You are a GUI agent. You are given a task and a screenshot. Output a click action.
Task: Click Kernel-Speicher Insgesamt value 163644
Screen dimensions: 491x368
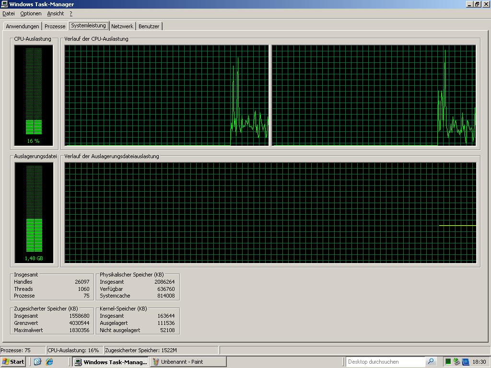pos(166,316)
